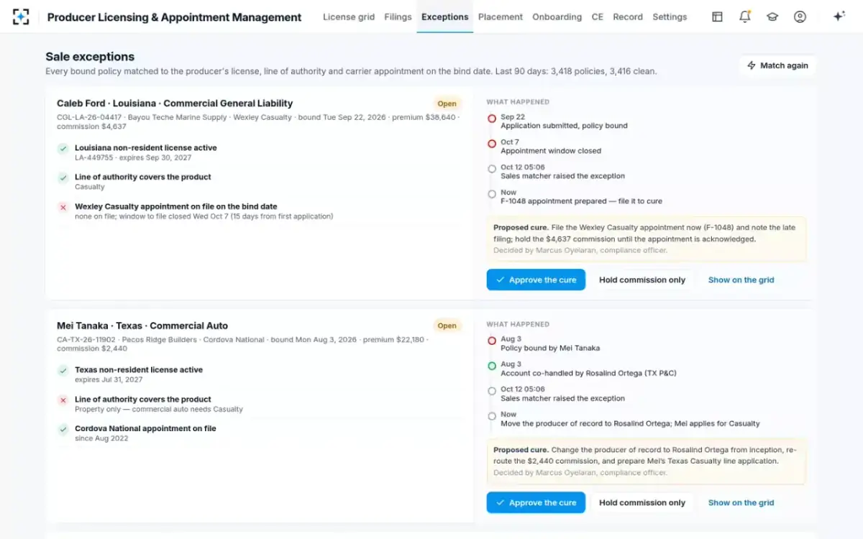Click Proposed cure note about Wexley Casualty
The image size is (863, 539).
[646, 239]
